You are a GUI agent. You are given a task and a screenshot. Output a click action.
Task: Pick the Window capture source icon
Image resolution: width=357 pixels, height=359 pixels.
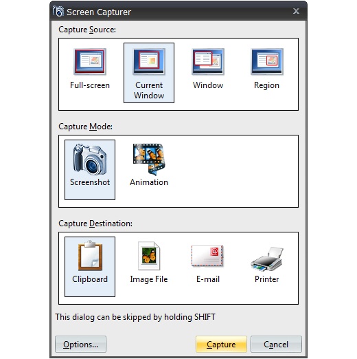(x=208, y=61)
